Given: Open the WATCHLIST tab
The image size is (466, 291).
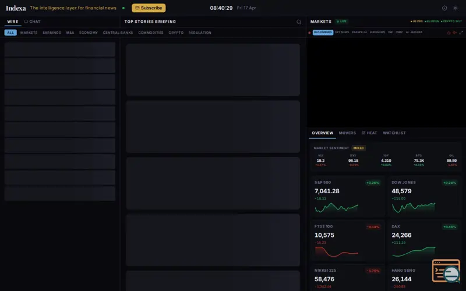Looking at the screenshot, I should [x=394, y=133].
